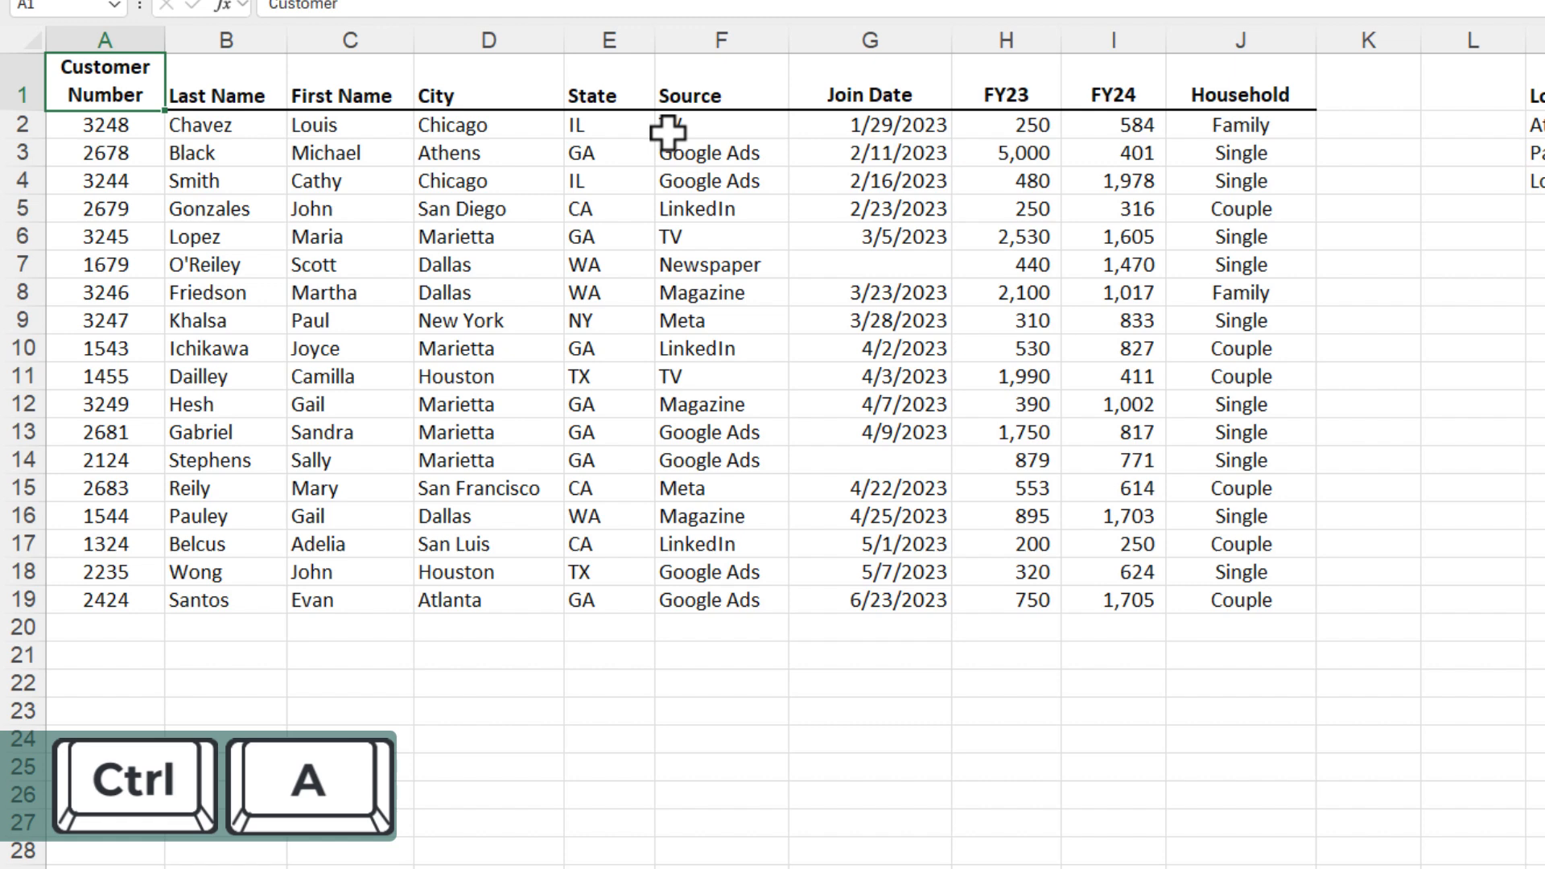The height and width of the screenshot is (869, 1545).
Task: Click the Enter checkmark icon in formula bar
Action: (192, 6)
